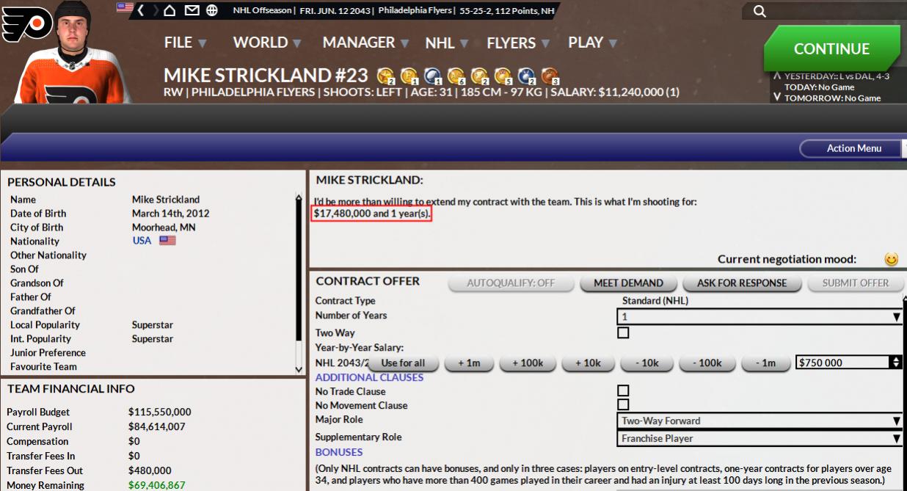
Task: Click the award badge with count 5
Action: point(503,76)
